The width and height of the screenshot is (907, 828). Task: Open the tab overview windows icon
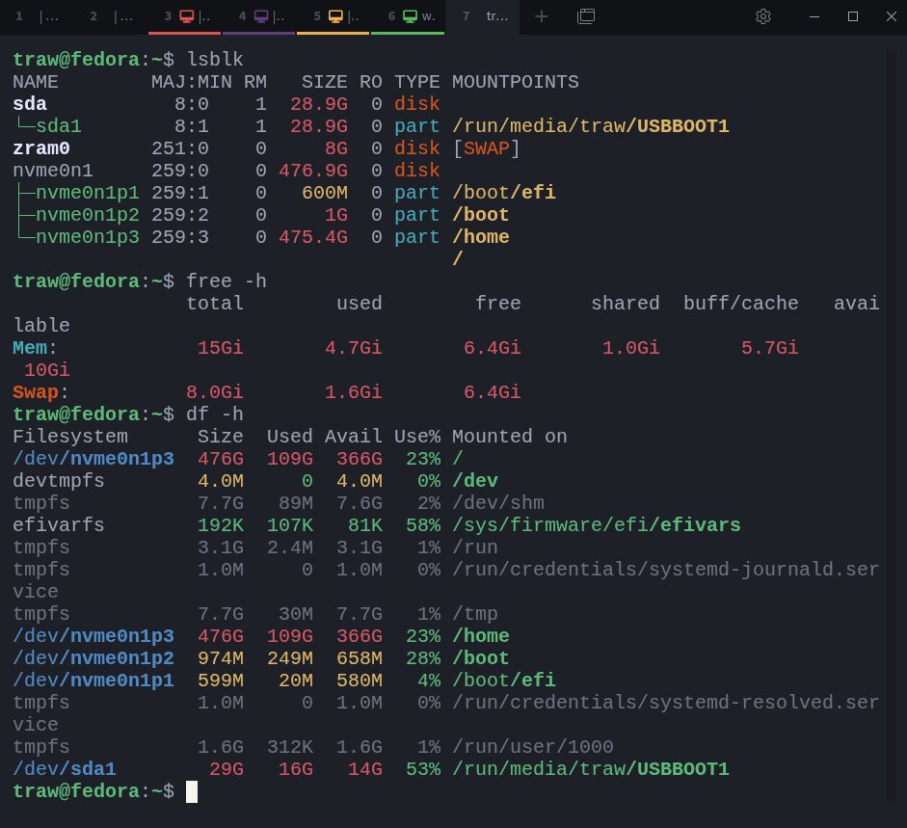[586, 16]
